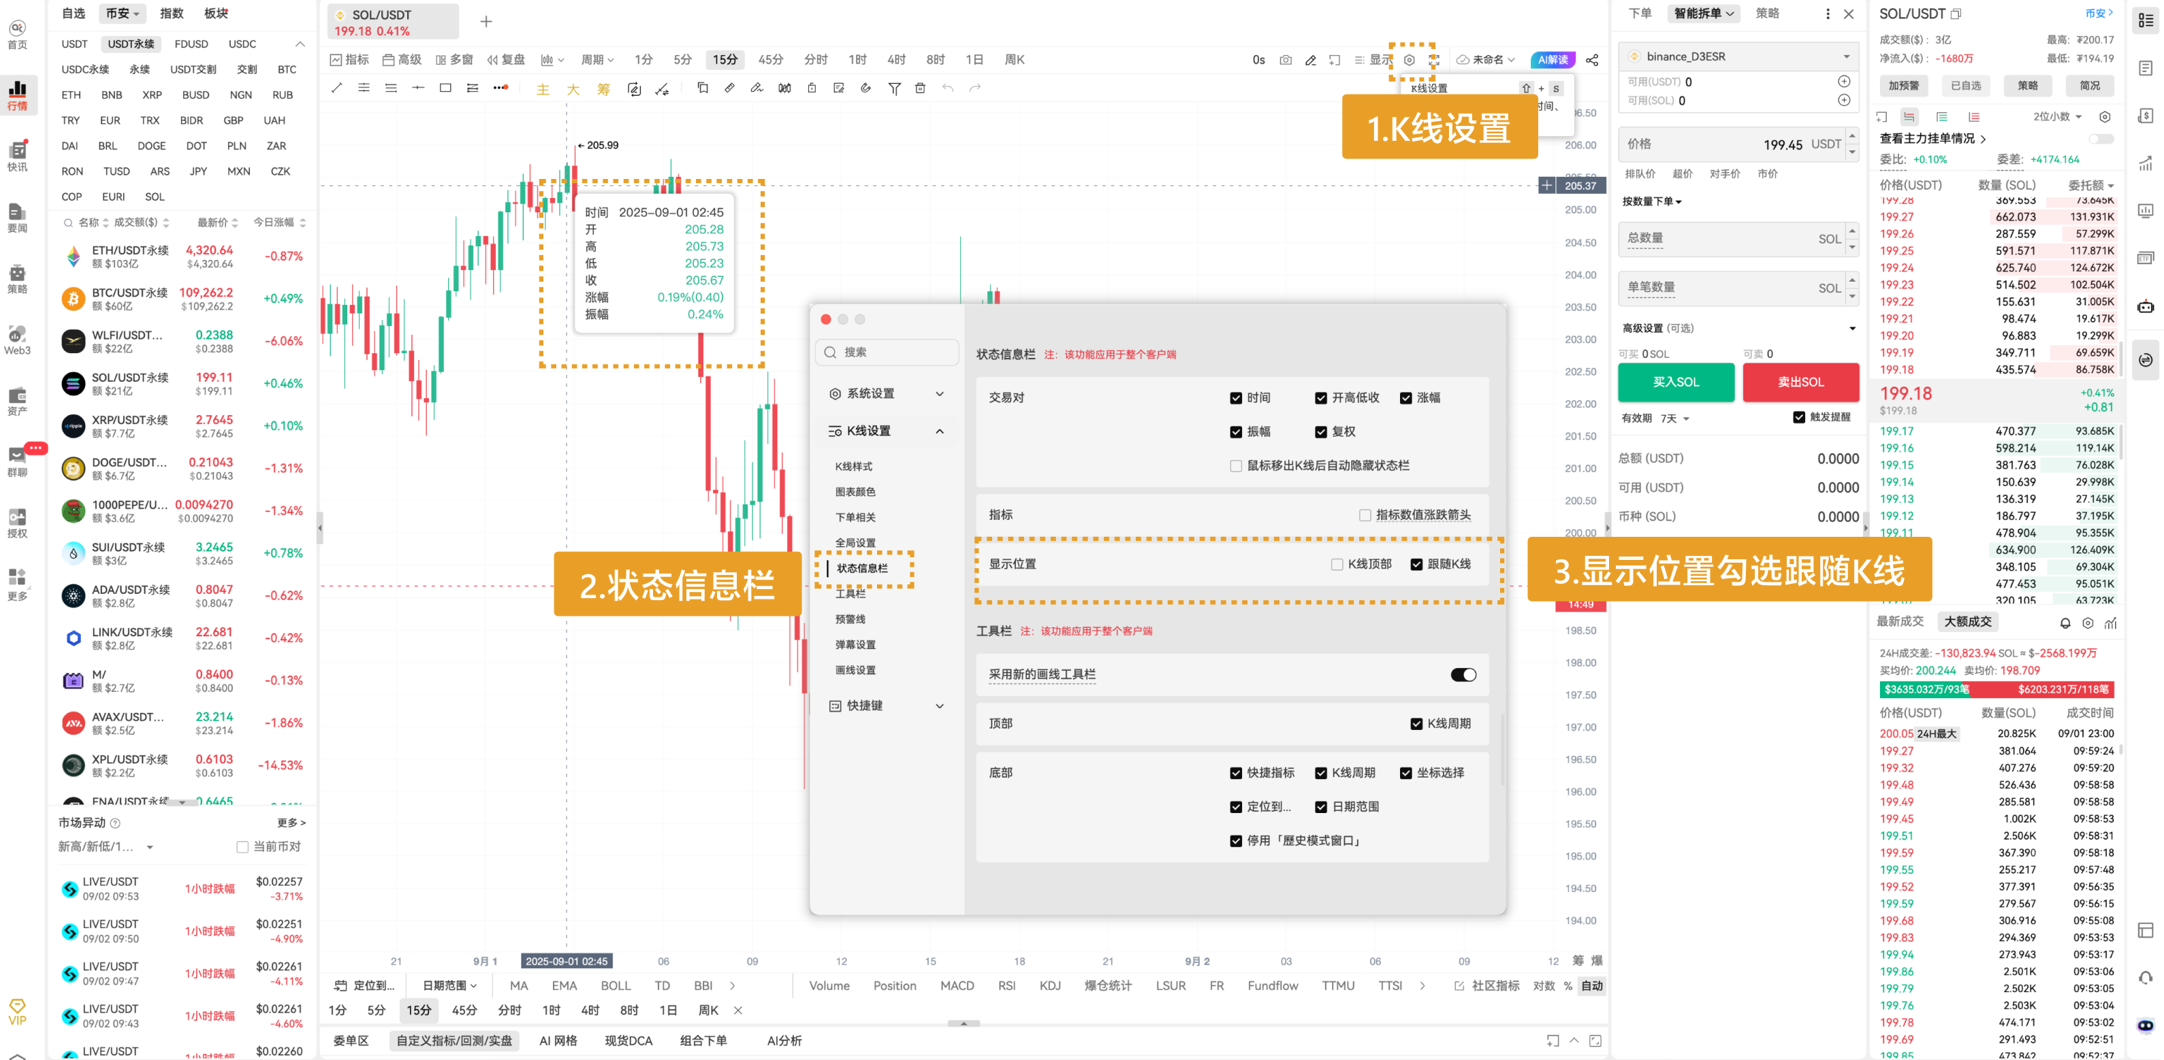Screen dimensions: 2164x1060
Task: Click the 更多 link in 市场异动
Action: pos(291,823)
